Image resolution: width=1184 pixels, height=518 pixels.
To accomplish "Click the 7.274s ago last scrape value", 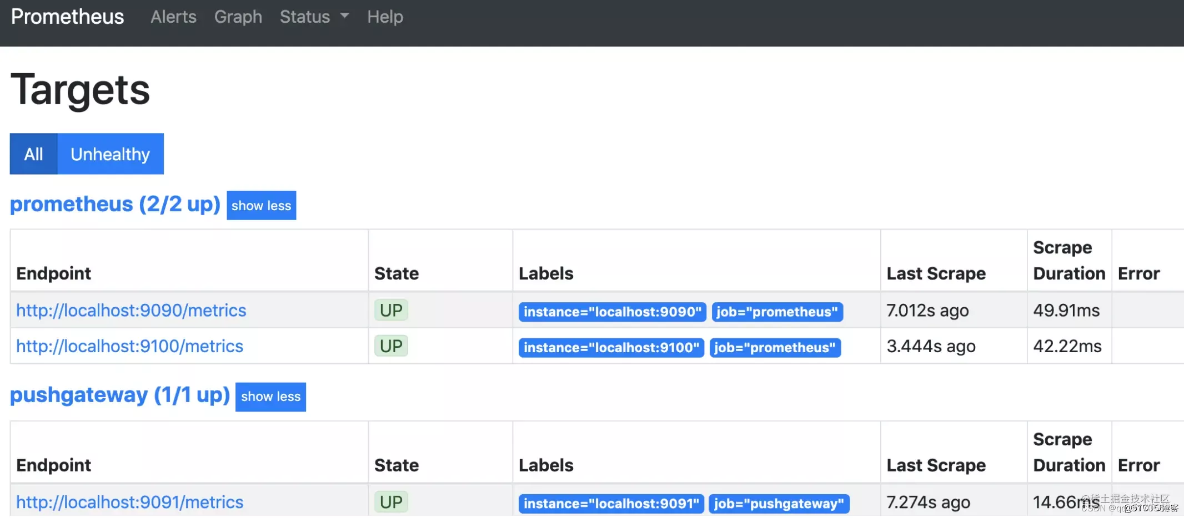I will pyautogui.click(x=928, y=502).
